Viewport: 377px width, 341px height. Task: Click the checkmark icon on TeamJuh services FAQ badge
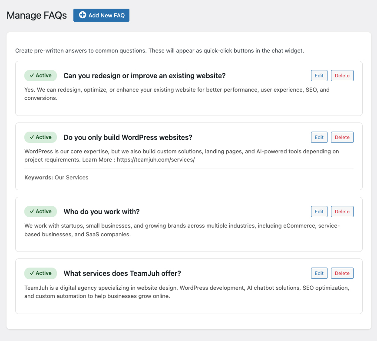[33, 273]
